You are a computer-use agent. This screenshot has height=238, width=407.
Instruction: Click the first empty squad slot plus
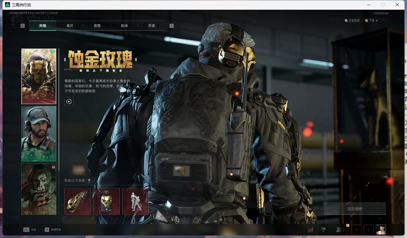(356, 230)
